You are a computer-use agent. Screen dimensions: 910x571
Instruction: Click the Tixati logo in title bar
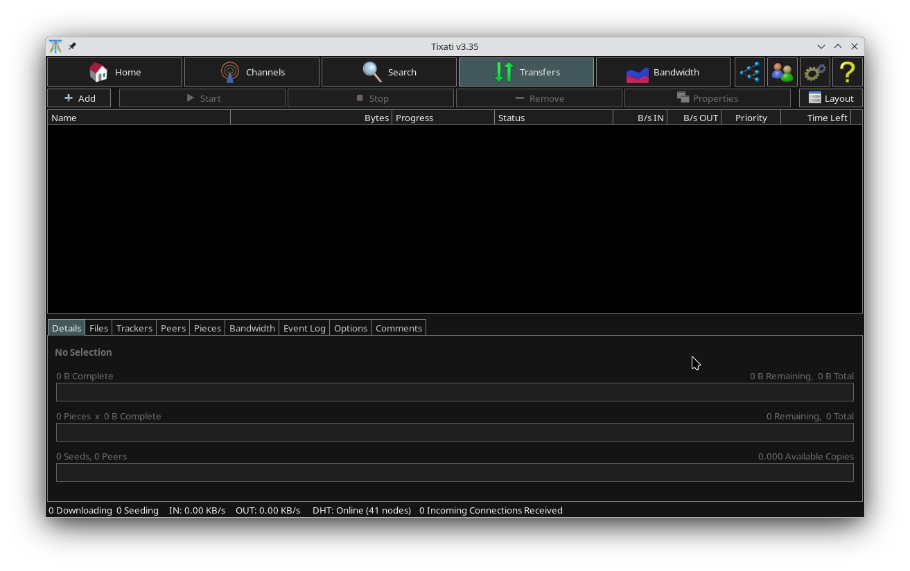pos(55,46)
